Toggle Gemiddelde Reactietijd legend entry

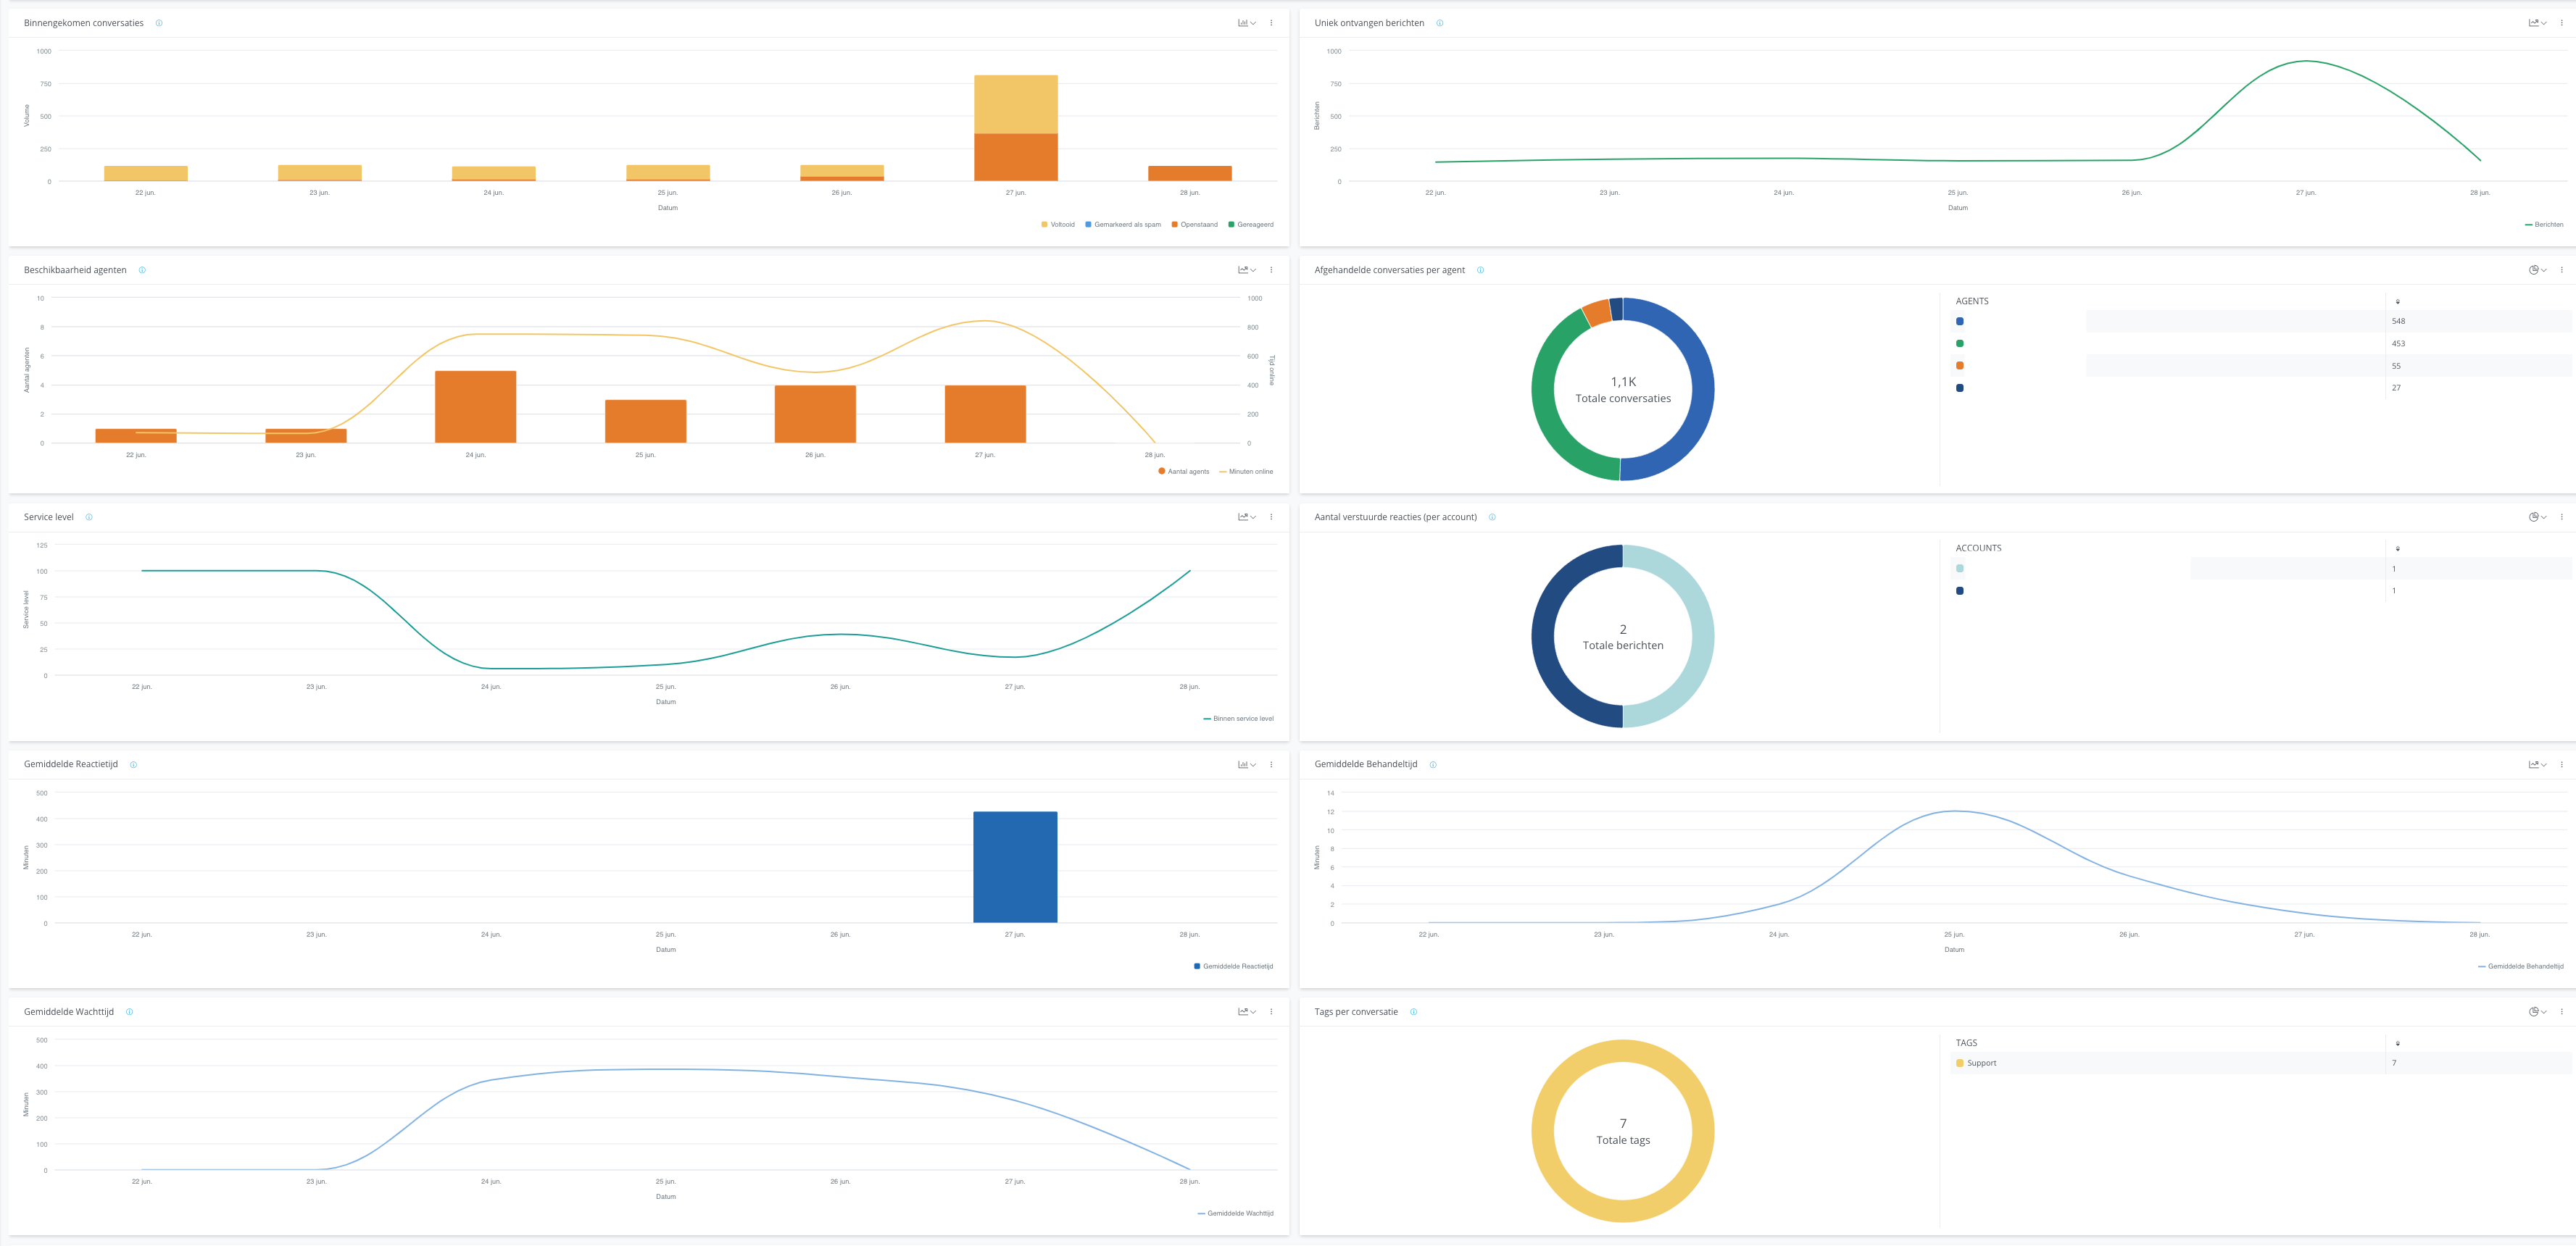[1234, 966]
